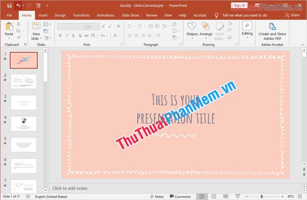Click the Sign in button

click(x=239, y=5)
